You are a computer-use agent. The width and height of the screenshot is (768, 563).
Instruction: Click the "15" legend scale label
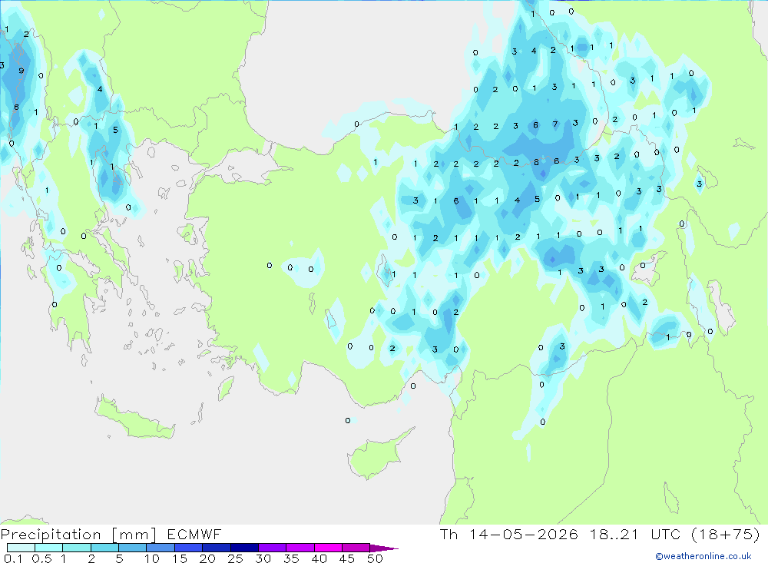(180, 558)
